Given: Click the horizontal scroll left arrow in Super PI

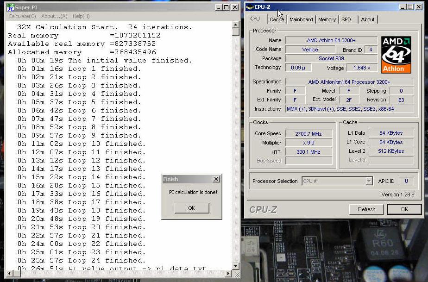Looking at the screenshot, I should (9, 273).
